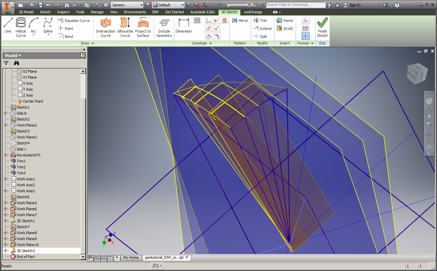Apply the Fix lock constraint

tap(225, 20)
